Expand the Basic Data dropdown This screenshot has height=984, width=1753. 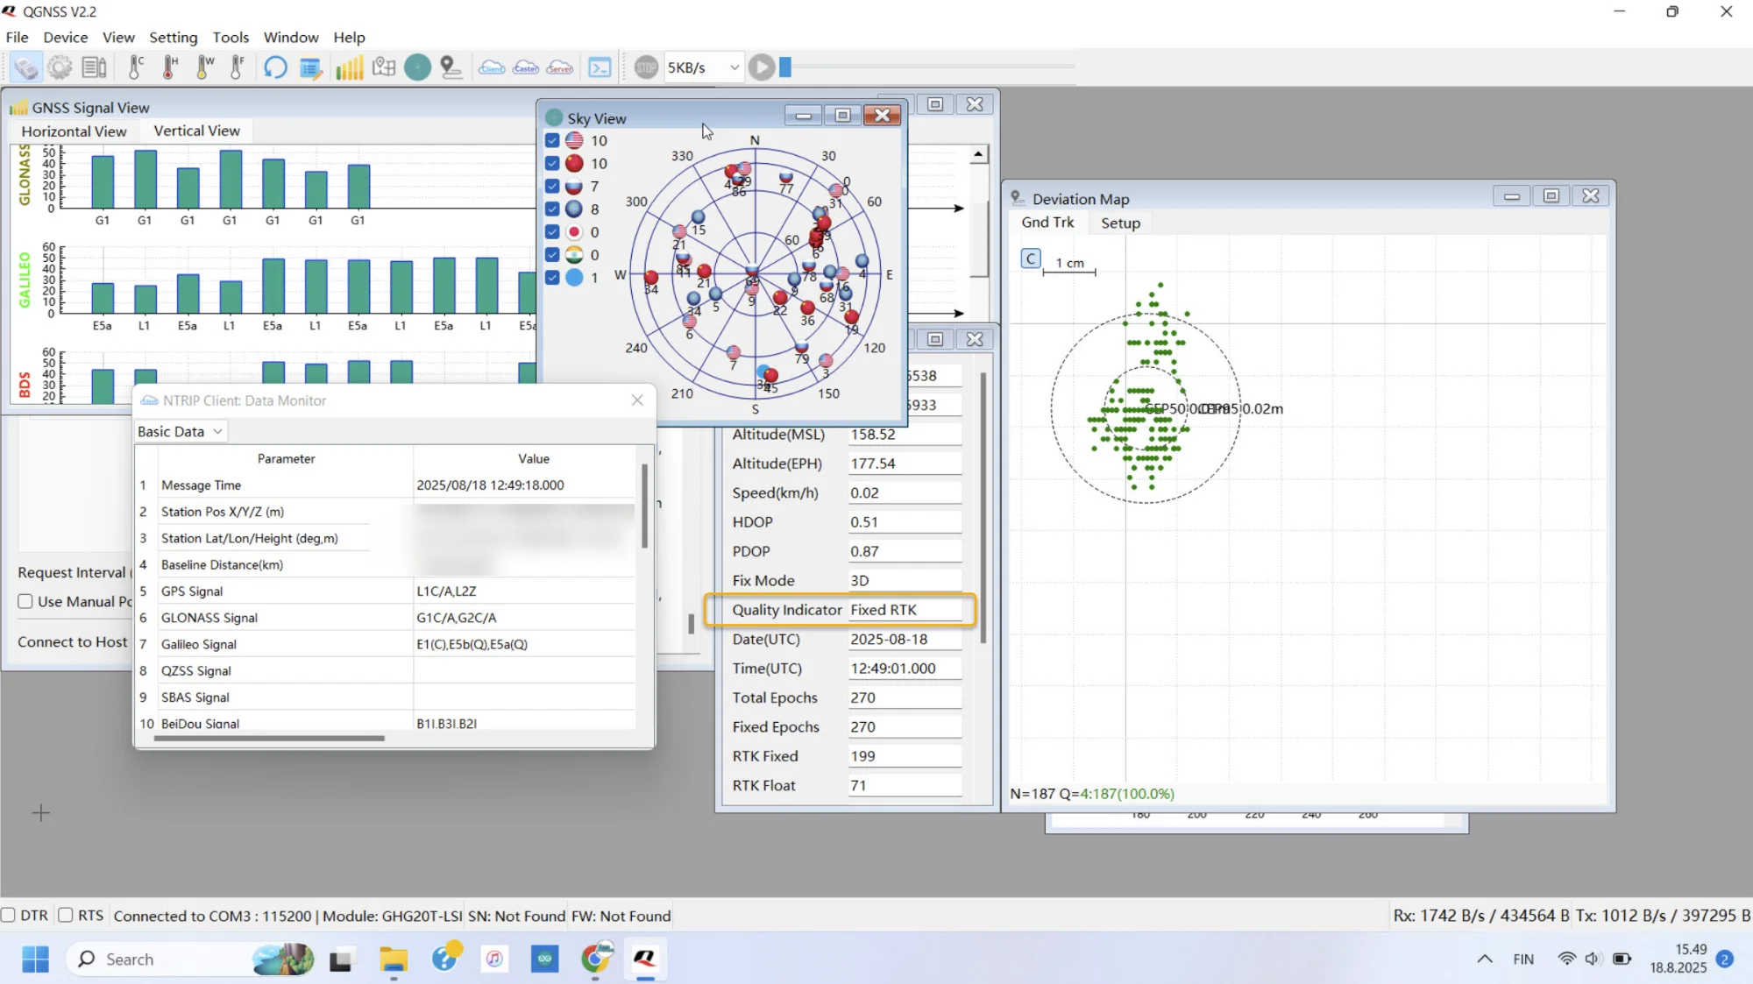[x=181, y=431]
